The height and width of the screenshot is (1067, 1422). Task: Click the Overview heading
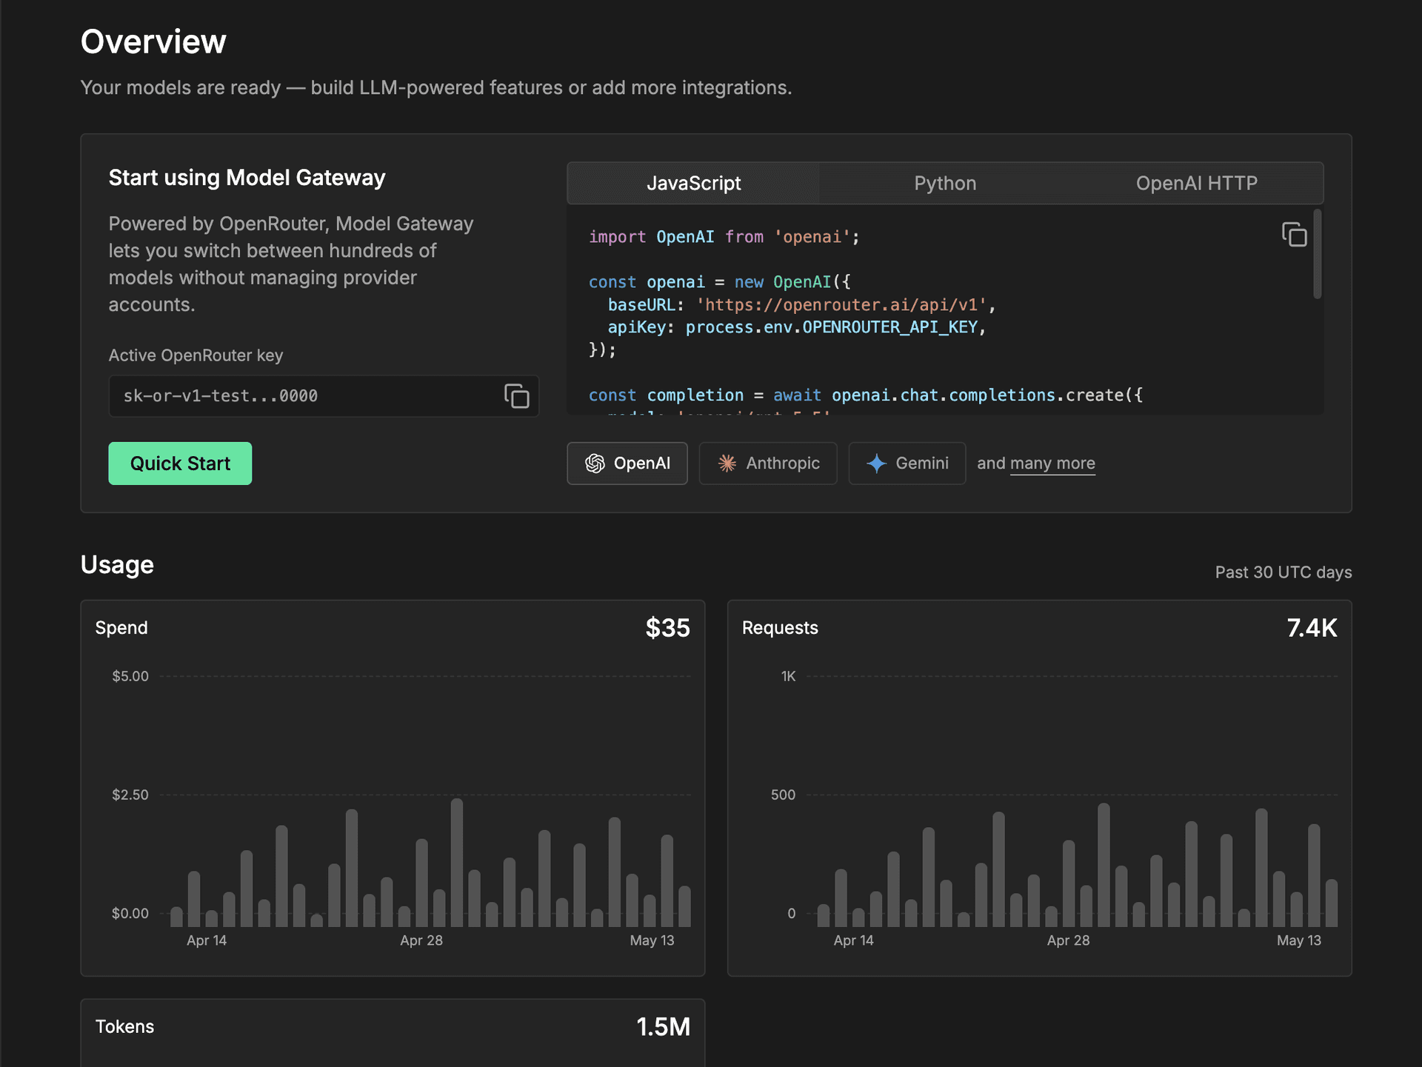coord(153,41)
